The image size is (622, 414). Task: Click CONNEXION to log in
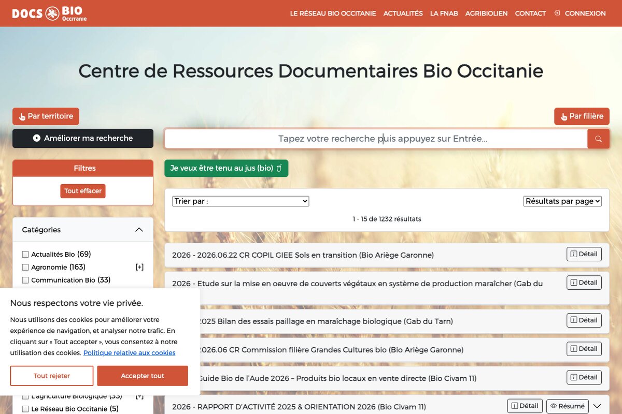pyautogui.click(x=585, y=13)
